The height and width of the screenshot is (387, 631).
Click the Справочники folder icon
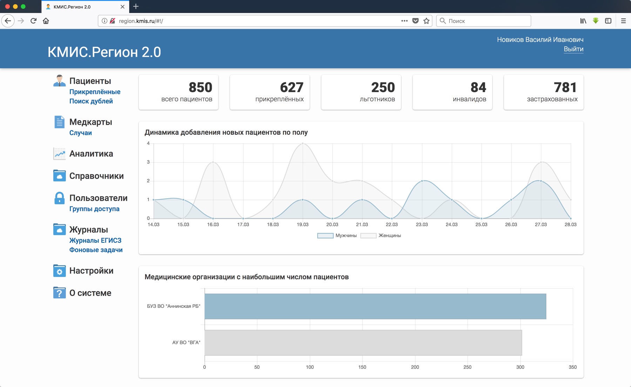59,176
